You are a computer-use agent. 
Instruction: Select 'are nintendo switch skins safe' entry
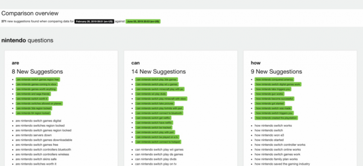(x=36, y=159)
